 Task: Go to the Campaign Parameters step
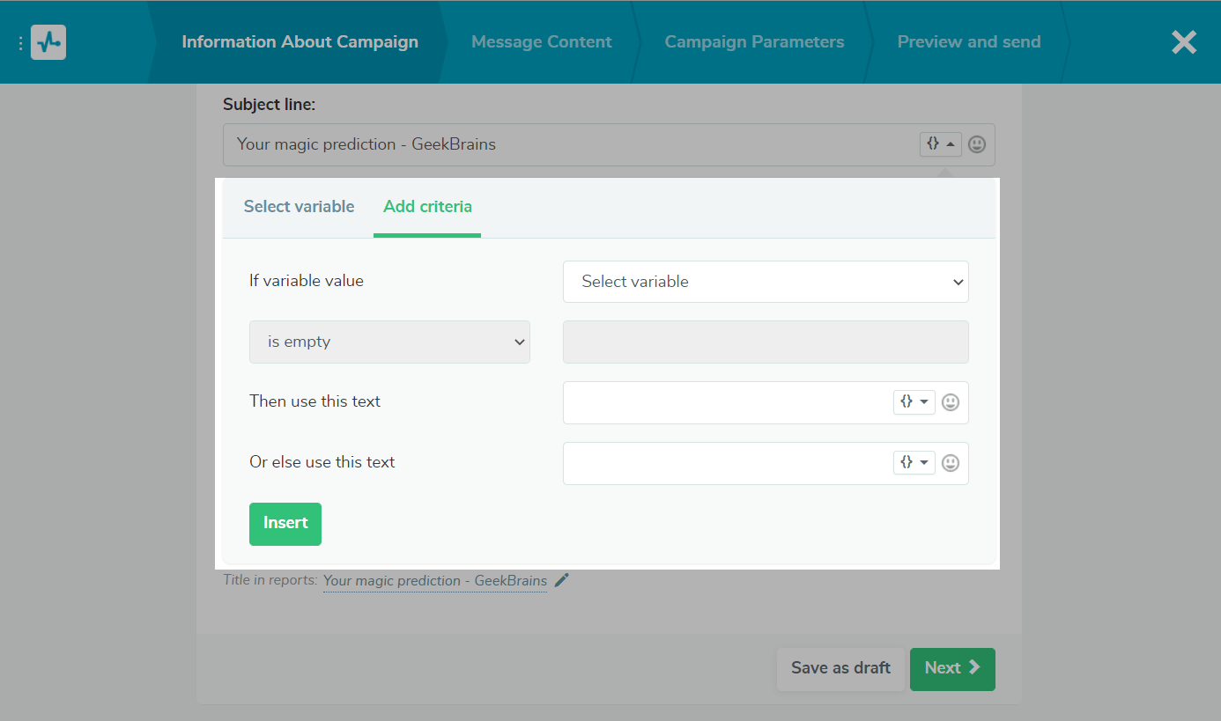coord(754,42)
